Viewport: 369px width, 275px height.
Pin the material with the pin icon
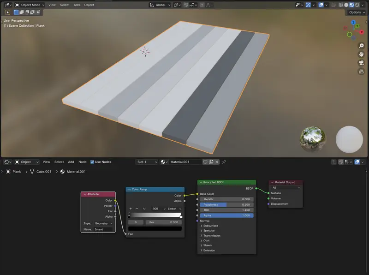tap(224, 162)
